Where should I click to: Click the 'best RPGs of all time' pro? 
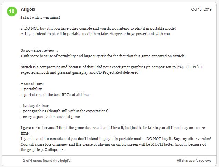(54, 95)
